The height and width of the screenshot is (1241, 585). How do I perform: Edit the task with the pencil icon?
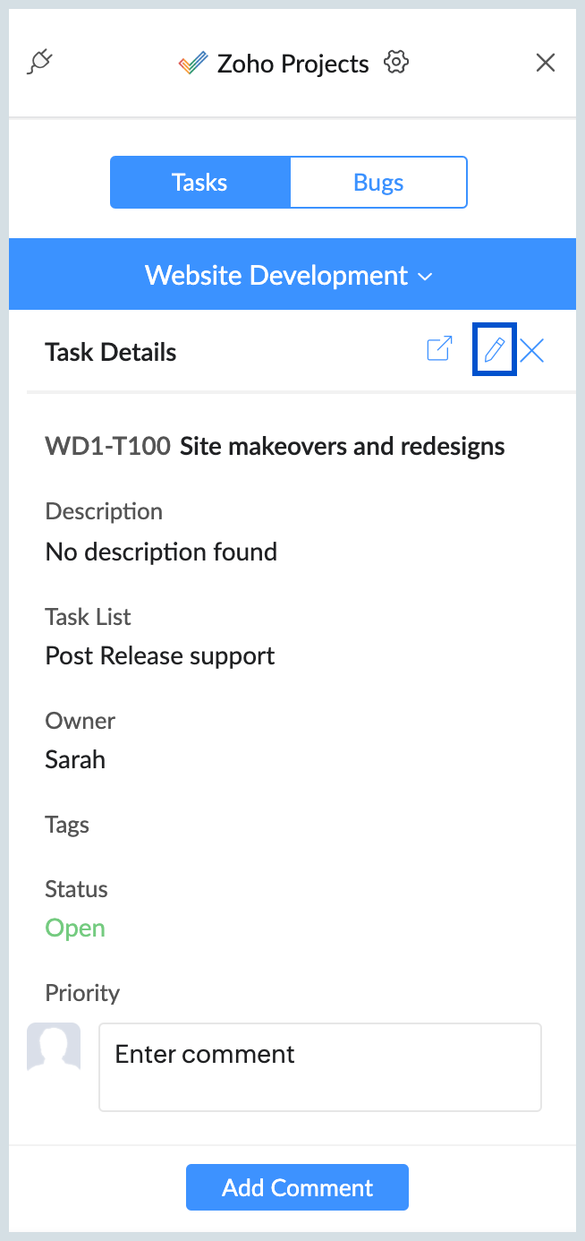pos(494,350)
